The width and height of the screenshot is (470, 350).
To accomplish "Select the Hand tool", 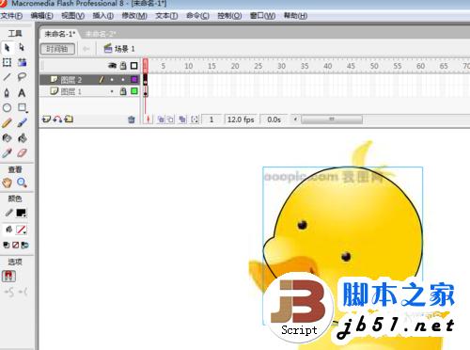I will [7, 183].
